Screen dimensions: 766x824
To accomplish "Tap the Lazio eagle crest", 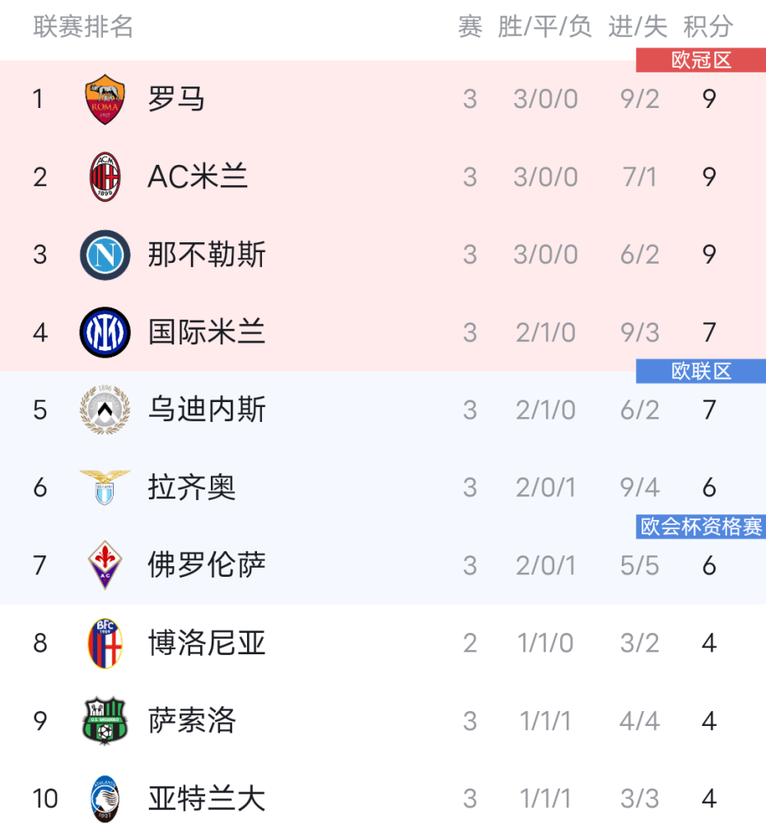I will pyautogui.click(x=105, y=488).
